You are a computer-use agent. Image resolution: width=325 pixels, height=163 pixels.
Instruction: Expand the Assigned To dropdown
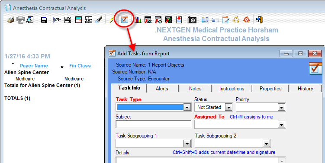tap(281, 125)
